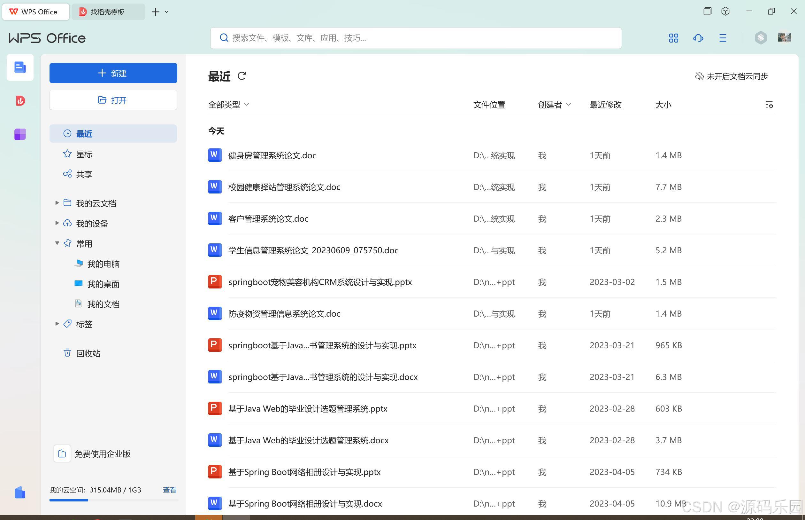Click the colorful apps icon in the sidebar

pos(20,134)
